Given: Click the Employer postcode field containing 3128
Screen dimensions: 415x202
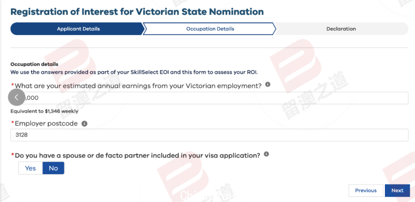Looking at the screenshot, I should coord(210,135).
